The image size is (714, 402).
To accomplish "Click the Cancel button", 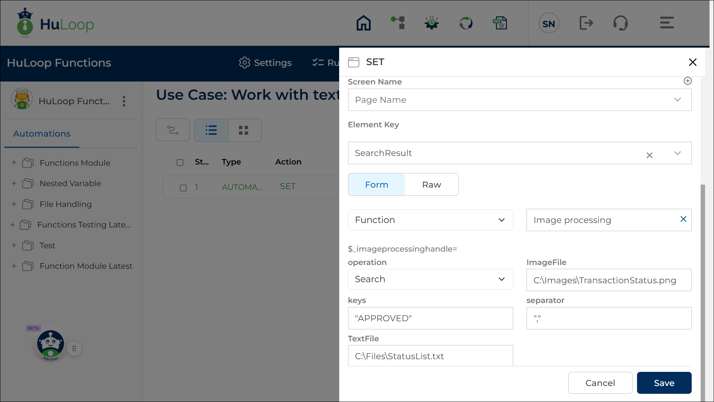I will click(x=600, y=383).
